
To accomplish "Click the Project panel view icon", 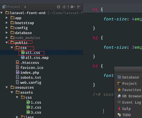I will (4, 7).
